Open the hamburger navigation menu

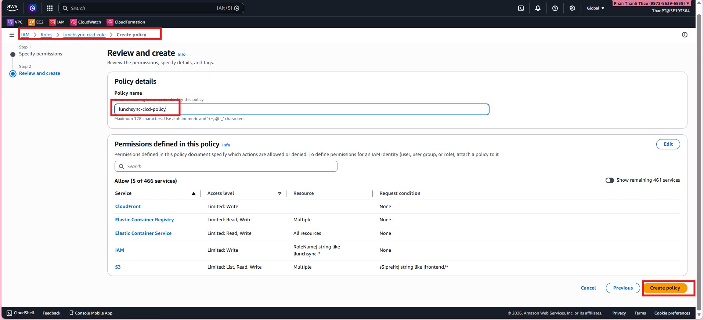12,34
